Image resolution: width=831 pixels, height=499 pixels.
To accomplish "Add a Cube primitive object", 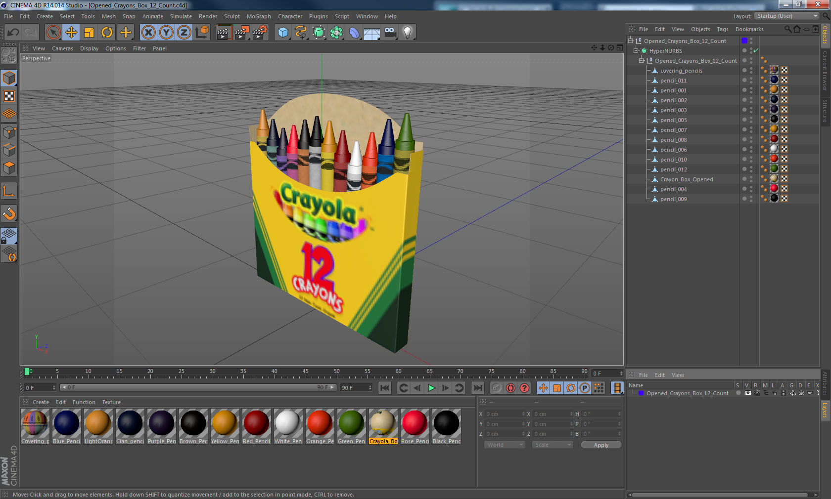I will point(283,33).
